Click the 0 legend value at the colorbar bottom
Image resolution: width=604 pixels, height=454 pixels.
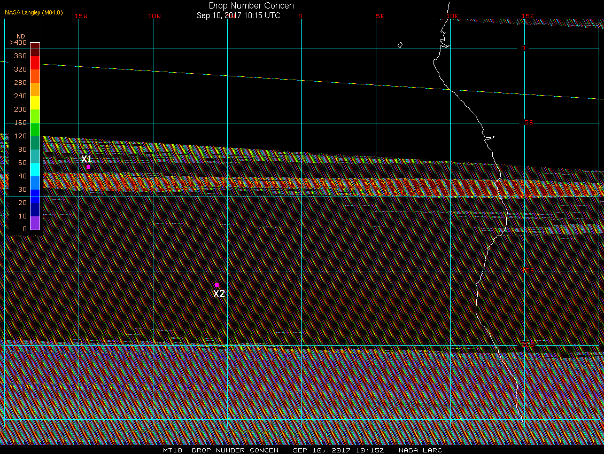[25, 229]
